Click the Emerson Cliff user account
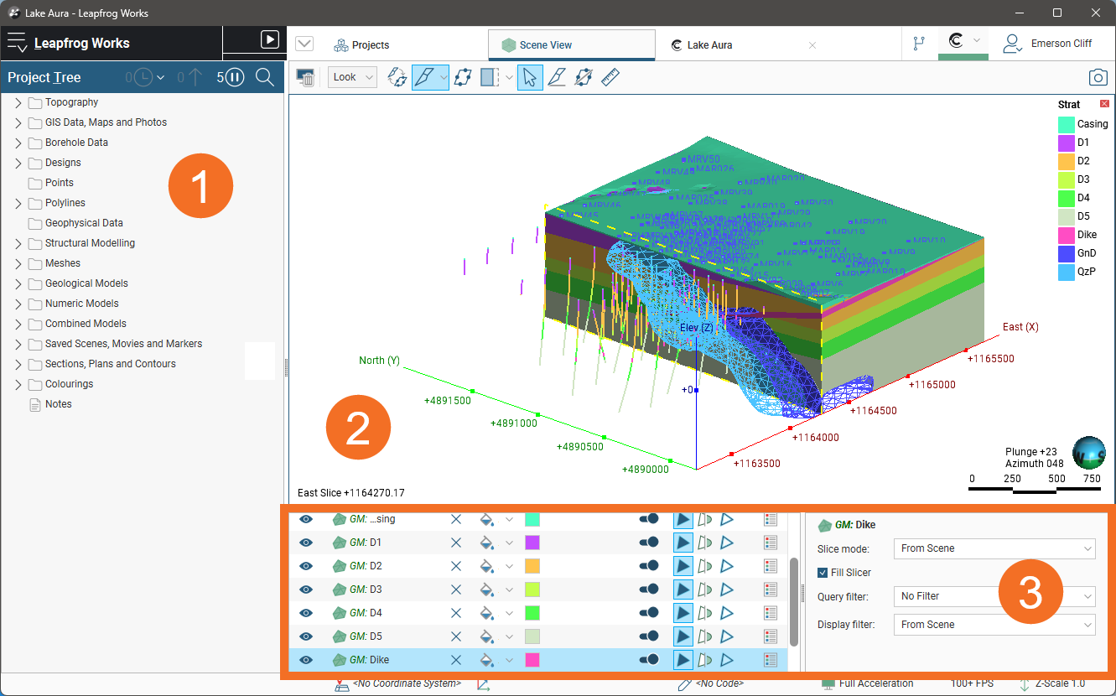Image resolution: width=1116 pixels, height=696 pixels. pyautogui.click(x=1048, y=44)
